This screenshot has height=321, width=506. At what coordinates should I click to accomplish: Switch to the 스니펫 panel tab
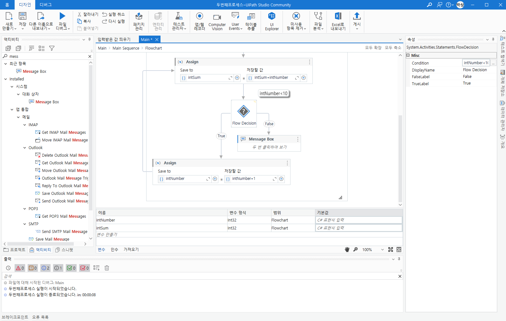coord(64,250)
